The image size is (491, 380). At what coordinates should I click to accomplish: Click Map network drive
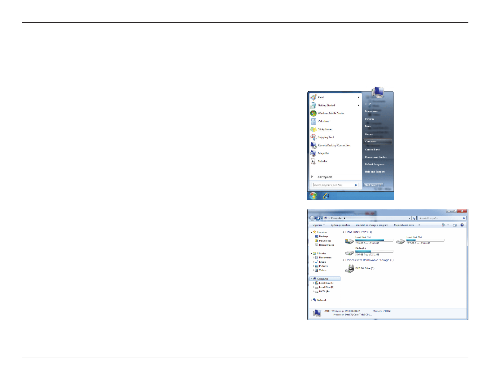pos(404,225)
